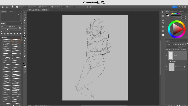Select the Eyedropper tool
Screen dimensions: 188x106
point(25,25)
